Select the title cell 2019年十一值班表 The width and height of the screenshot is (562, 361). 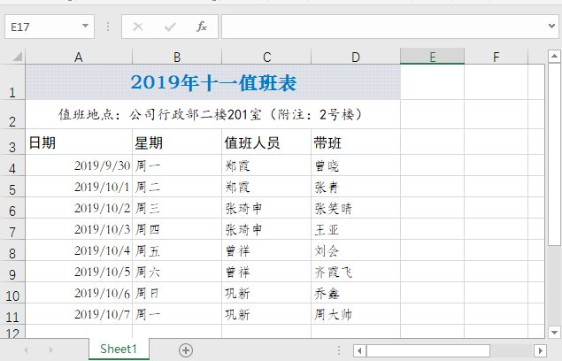(x=213, y=82)
